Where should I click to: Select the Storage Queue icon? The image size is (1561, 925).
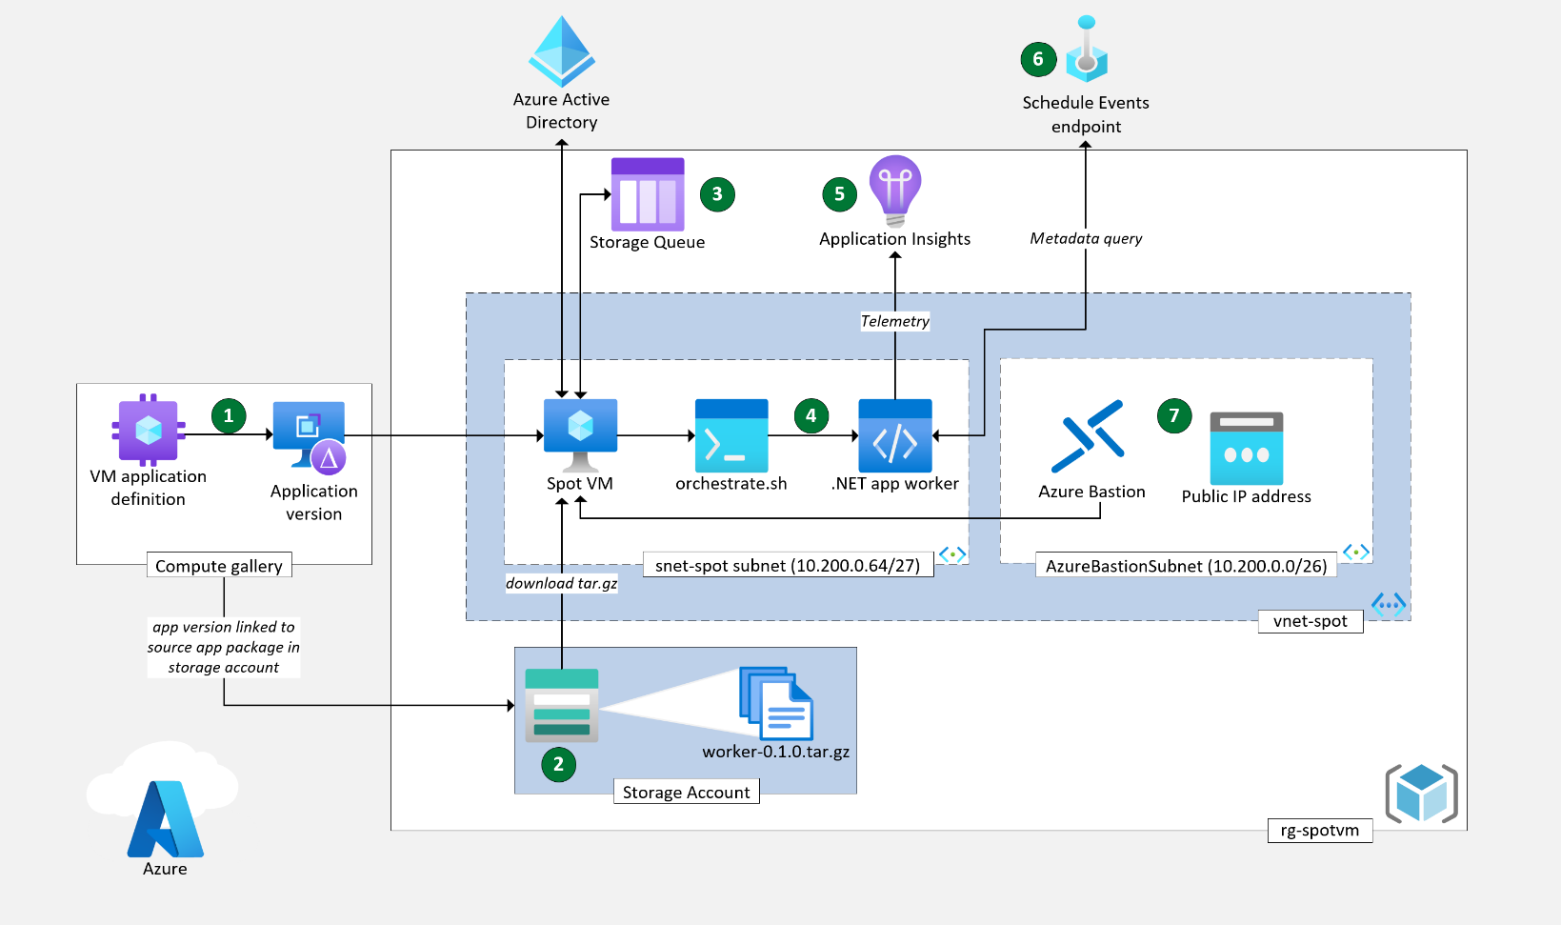click(648, 194)
